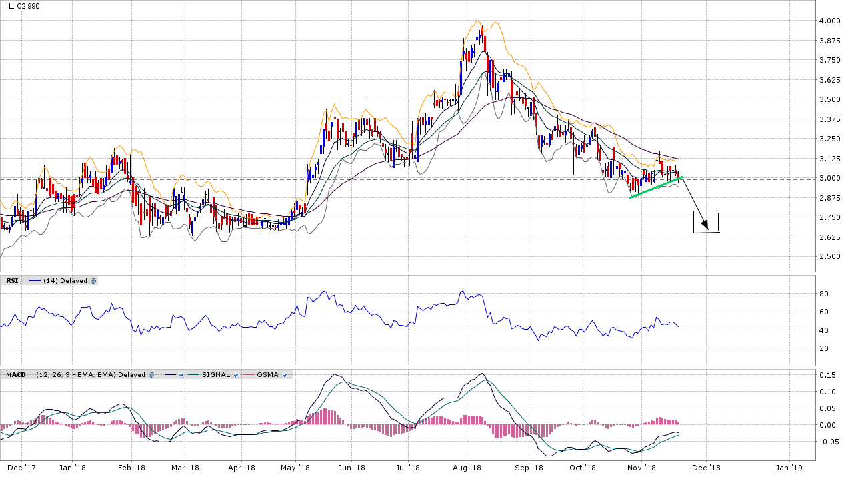
Task: Click the 4.000 price axis label
Action: tap(829, 21)
